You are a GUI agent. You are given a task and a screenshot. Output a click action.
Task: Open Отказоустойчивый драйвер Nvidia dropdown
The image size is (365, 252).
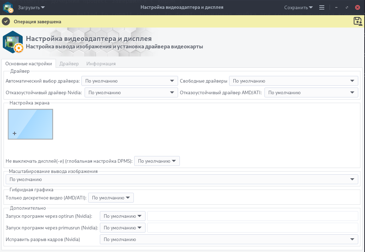(131, 93)
